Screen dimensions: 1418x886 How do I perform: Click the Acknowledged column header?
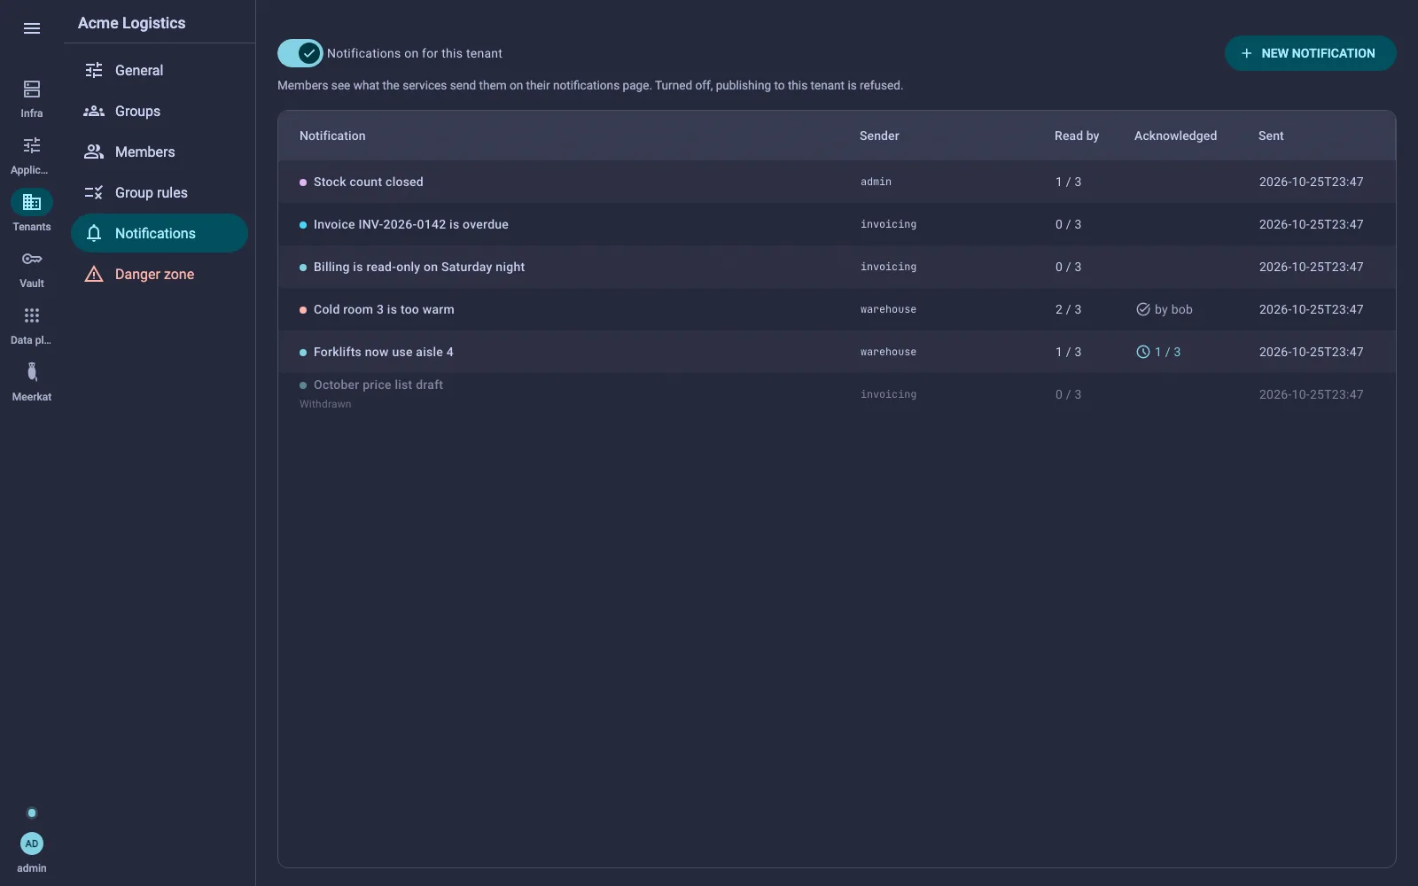pyautogui.click(x=1175, y=136)
